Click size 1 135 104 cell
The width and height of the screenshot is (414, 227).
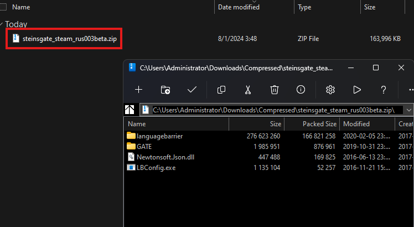(x=267, y=168)
